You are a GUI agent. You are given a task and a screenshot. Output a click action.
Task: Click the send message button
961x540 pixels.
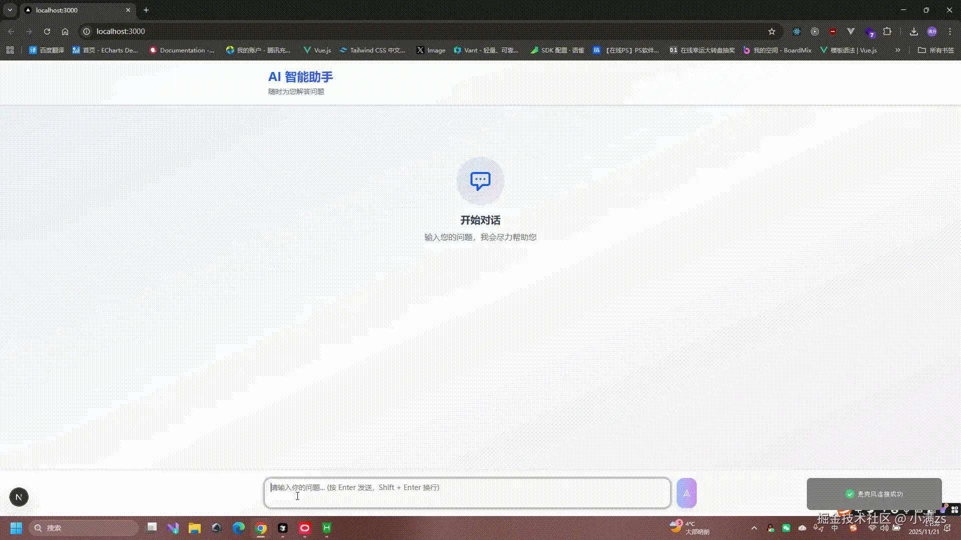(x=686, y=493)
